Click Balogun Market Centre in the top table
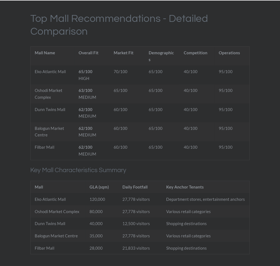 coord(49,132)
